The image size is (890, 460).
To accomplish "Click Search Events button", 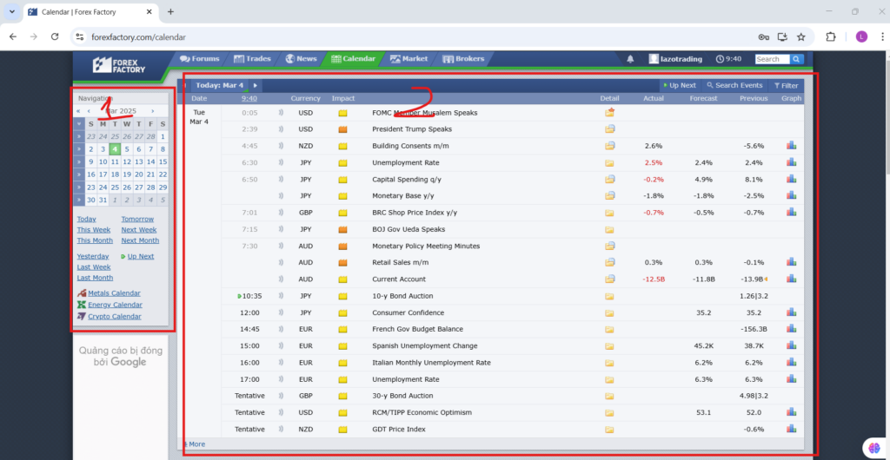I will (x=734, y=86).
